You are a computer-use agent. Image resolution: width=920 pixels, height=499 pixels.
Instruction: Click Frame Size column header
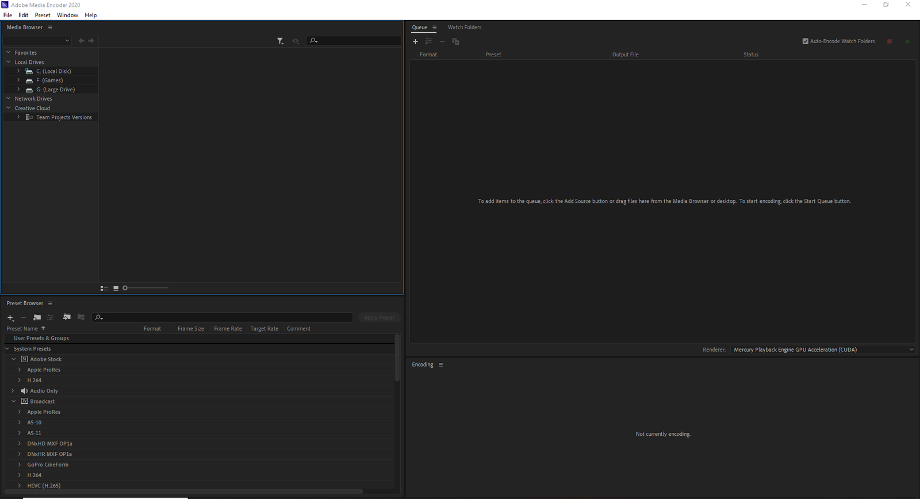pyautogui.click(x=191, y=329)
